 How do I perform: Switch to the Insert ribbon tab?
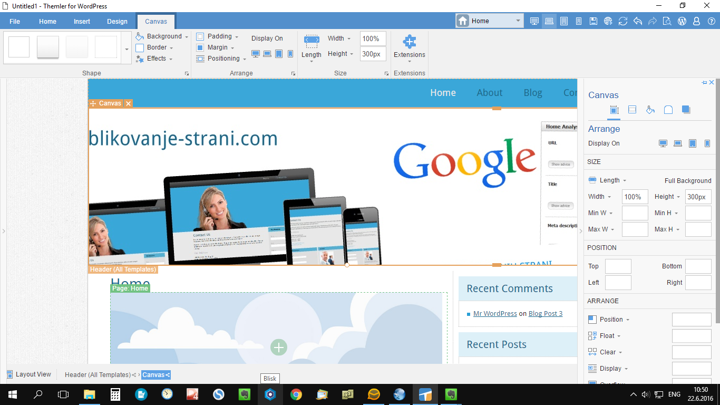82,22
